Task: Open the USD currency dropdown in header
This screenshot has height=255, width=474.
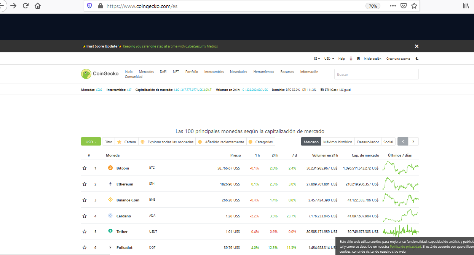Action: [x=329, y=59]
